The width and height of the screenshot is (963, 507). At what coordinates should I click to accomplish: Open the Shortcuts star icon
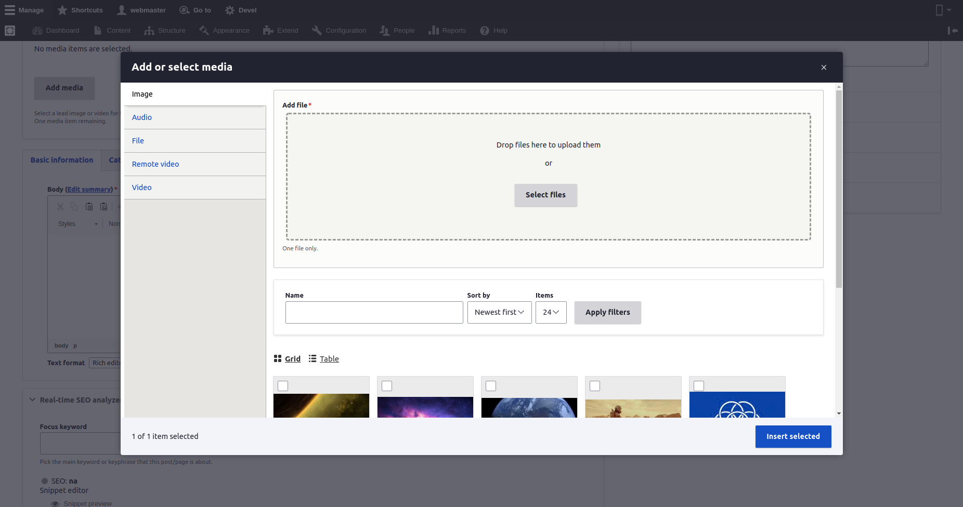(x=62, y=10)
